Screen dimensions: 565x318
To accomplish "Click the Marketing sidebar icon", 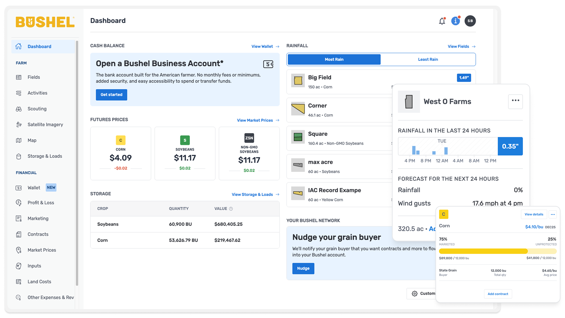I will (19, 218).
